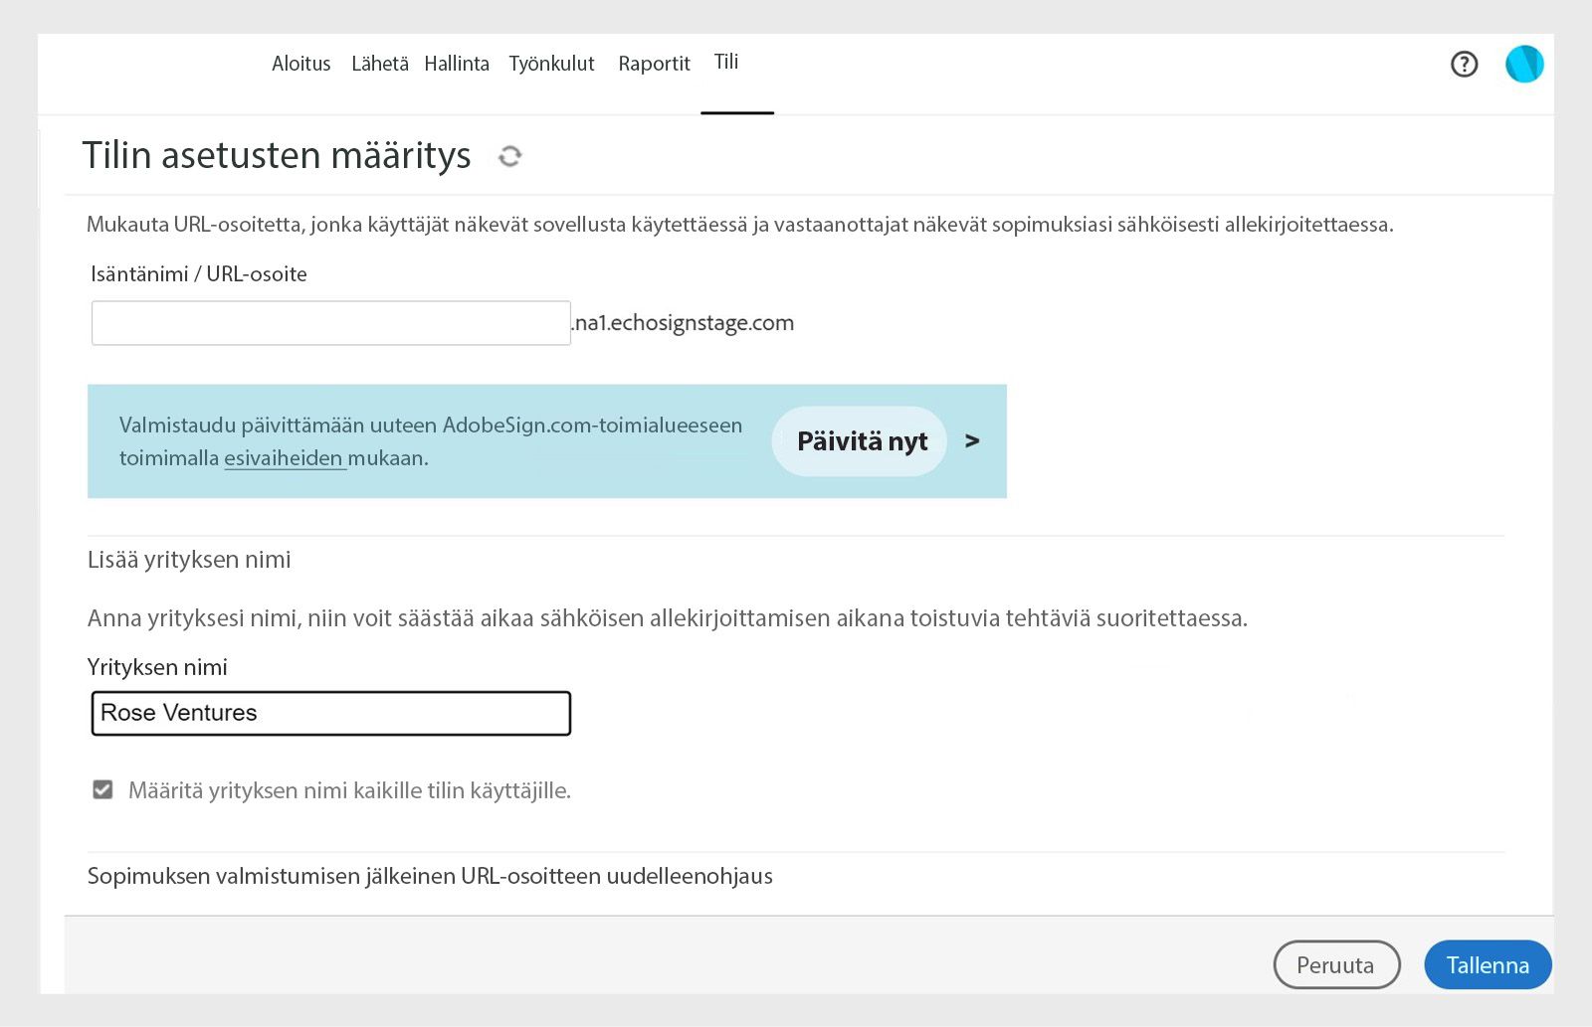Open the esivaiheiden link

point(285,459)
